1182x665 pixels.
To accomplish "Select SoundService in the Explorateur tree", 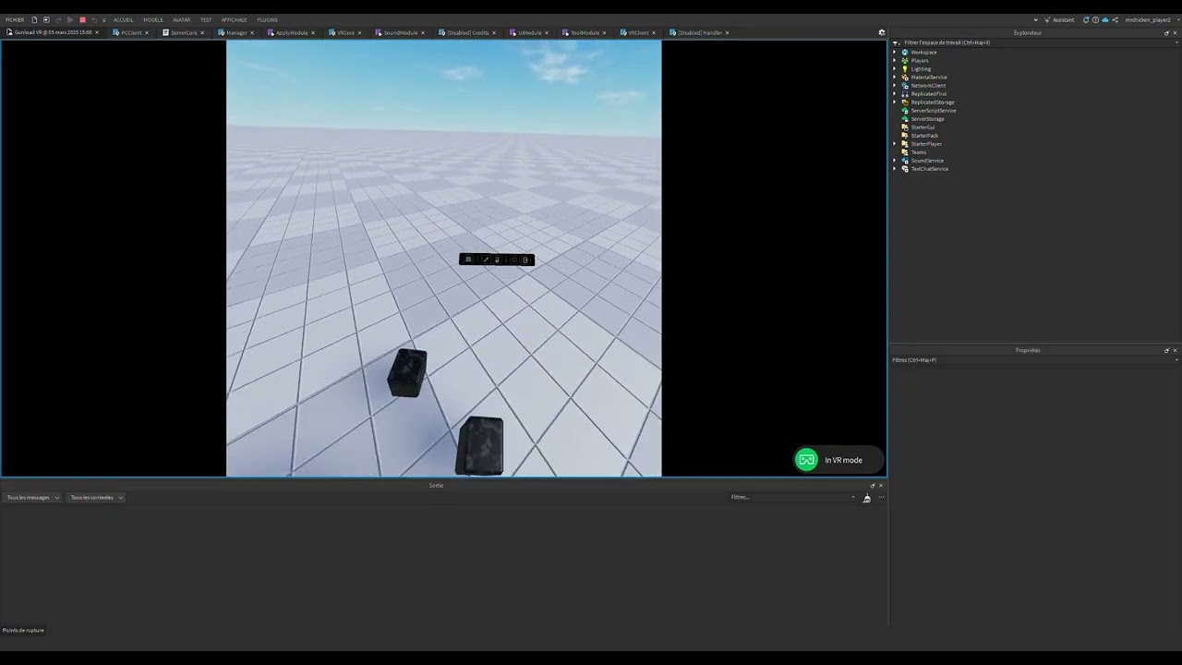I will pyautogui.click(x=927, y=161).
